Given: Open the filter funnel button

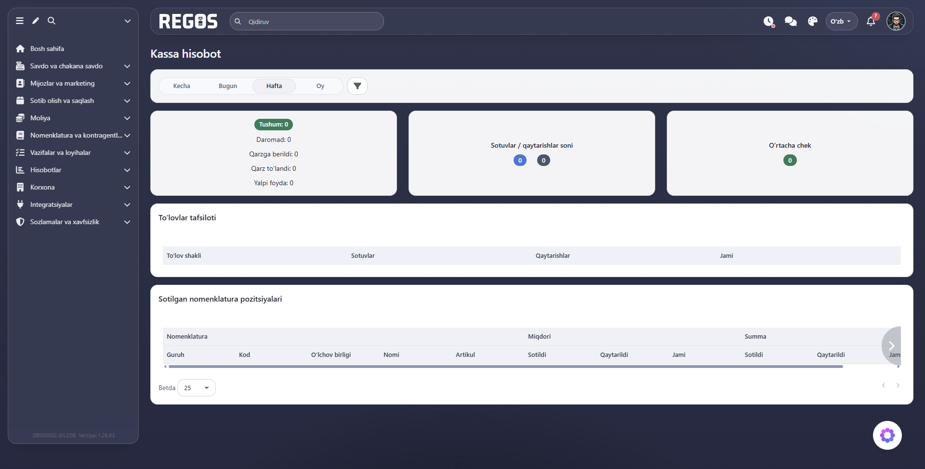Looking at the screenshot, I should coord(357,86).
